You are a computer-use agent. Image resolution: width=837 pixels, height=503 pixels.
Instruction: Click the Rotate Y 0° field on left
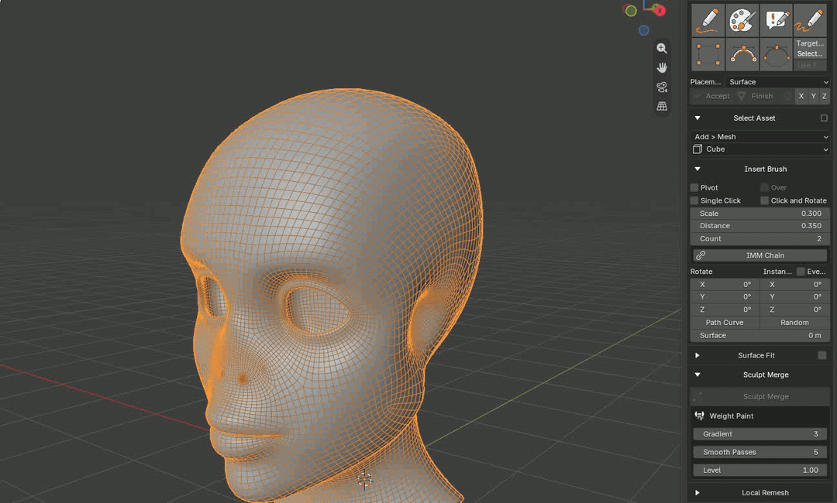[x=725, y=297]
